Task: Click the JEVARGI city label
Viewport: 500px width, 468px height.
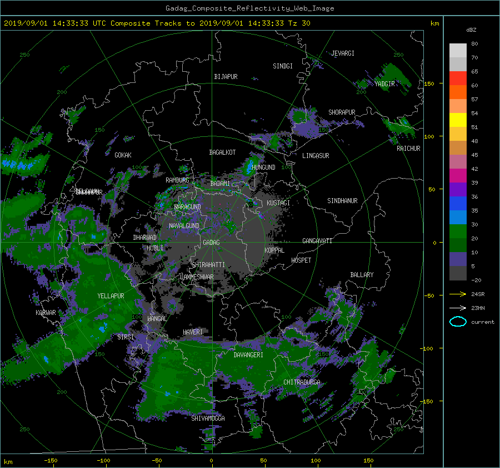Action: pos(342,53)
